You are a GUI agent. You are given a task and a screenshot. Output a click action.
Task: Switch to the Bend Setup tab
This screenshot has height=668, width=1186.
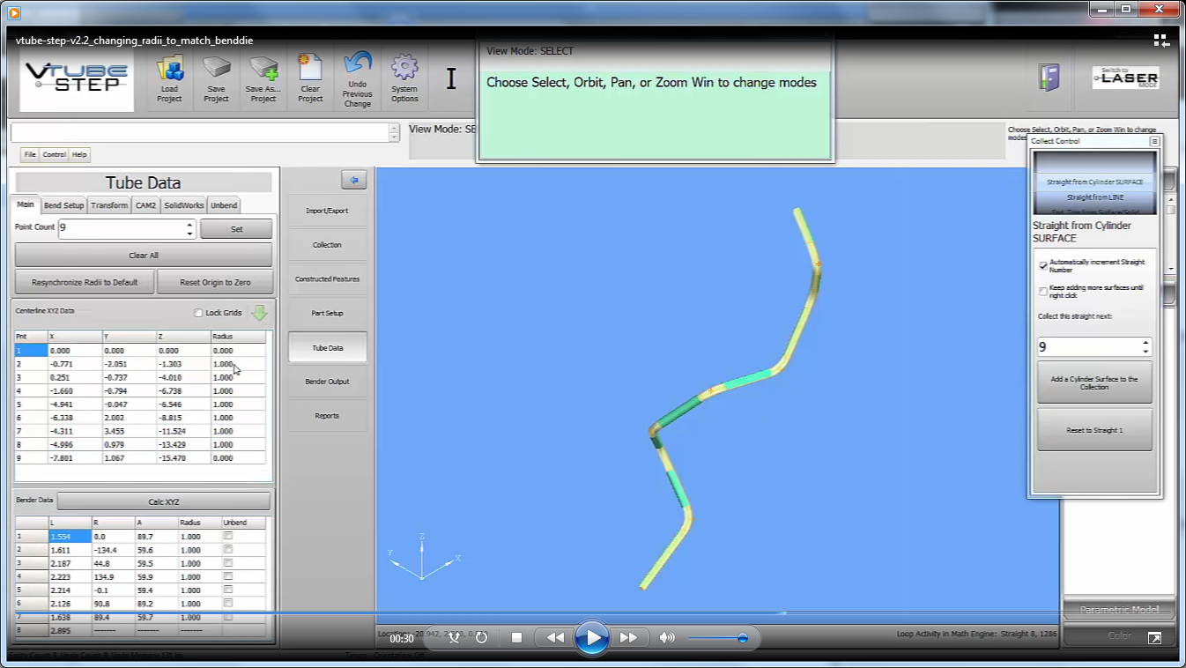click(63, 205)
